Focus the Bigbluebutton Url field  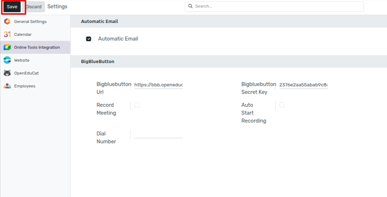pos(158,85)
